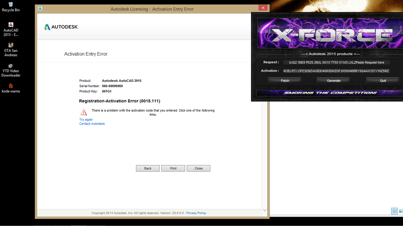Image resolution: width=403 pixels, height=226 pixels.
Task: Open the AutoCAD 2015 desktop shortcut
Action: pyautogui.click(x=11, y=30)
